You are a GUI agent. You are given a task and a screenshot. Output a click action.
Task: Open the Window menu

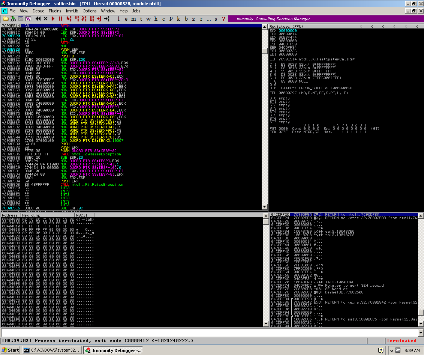point(108,11)
